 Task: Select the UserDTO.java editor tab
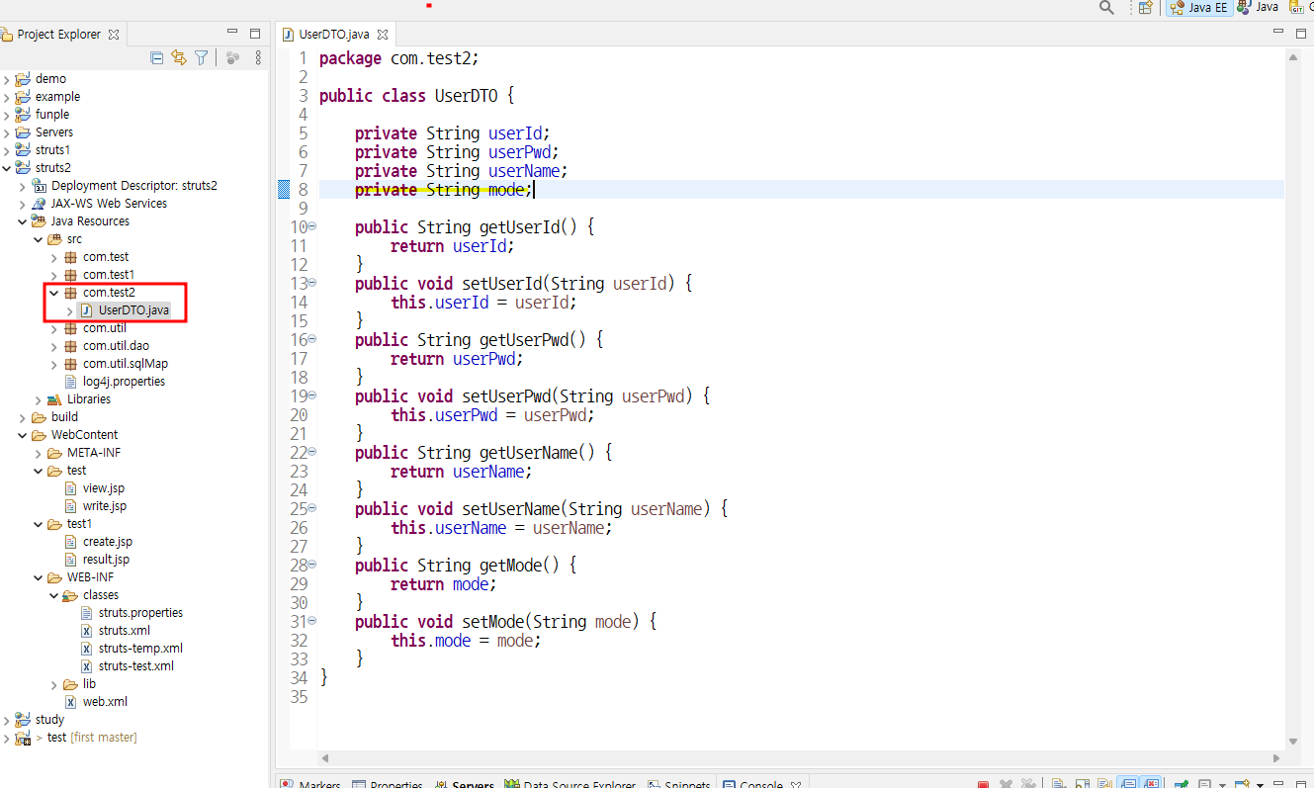333,34
